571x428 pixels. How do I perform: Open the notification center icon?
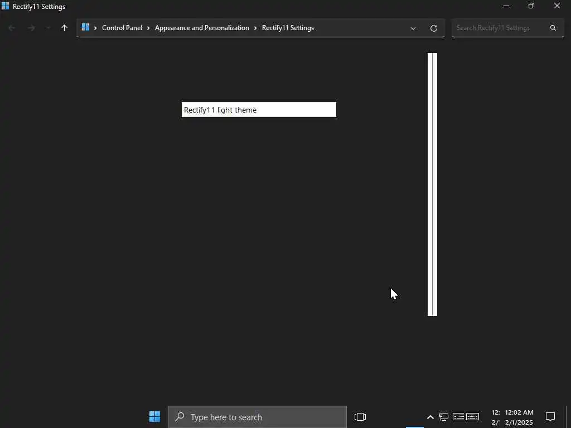[x=550, y=416]
